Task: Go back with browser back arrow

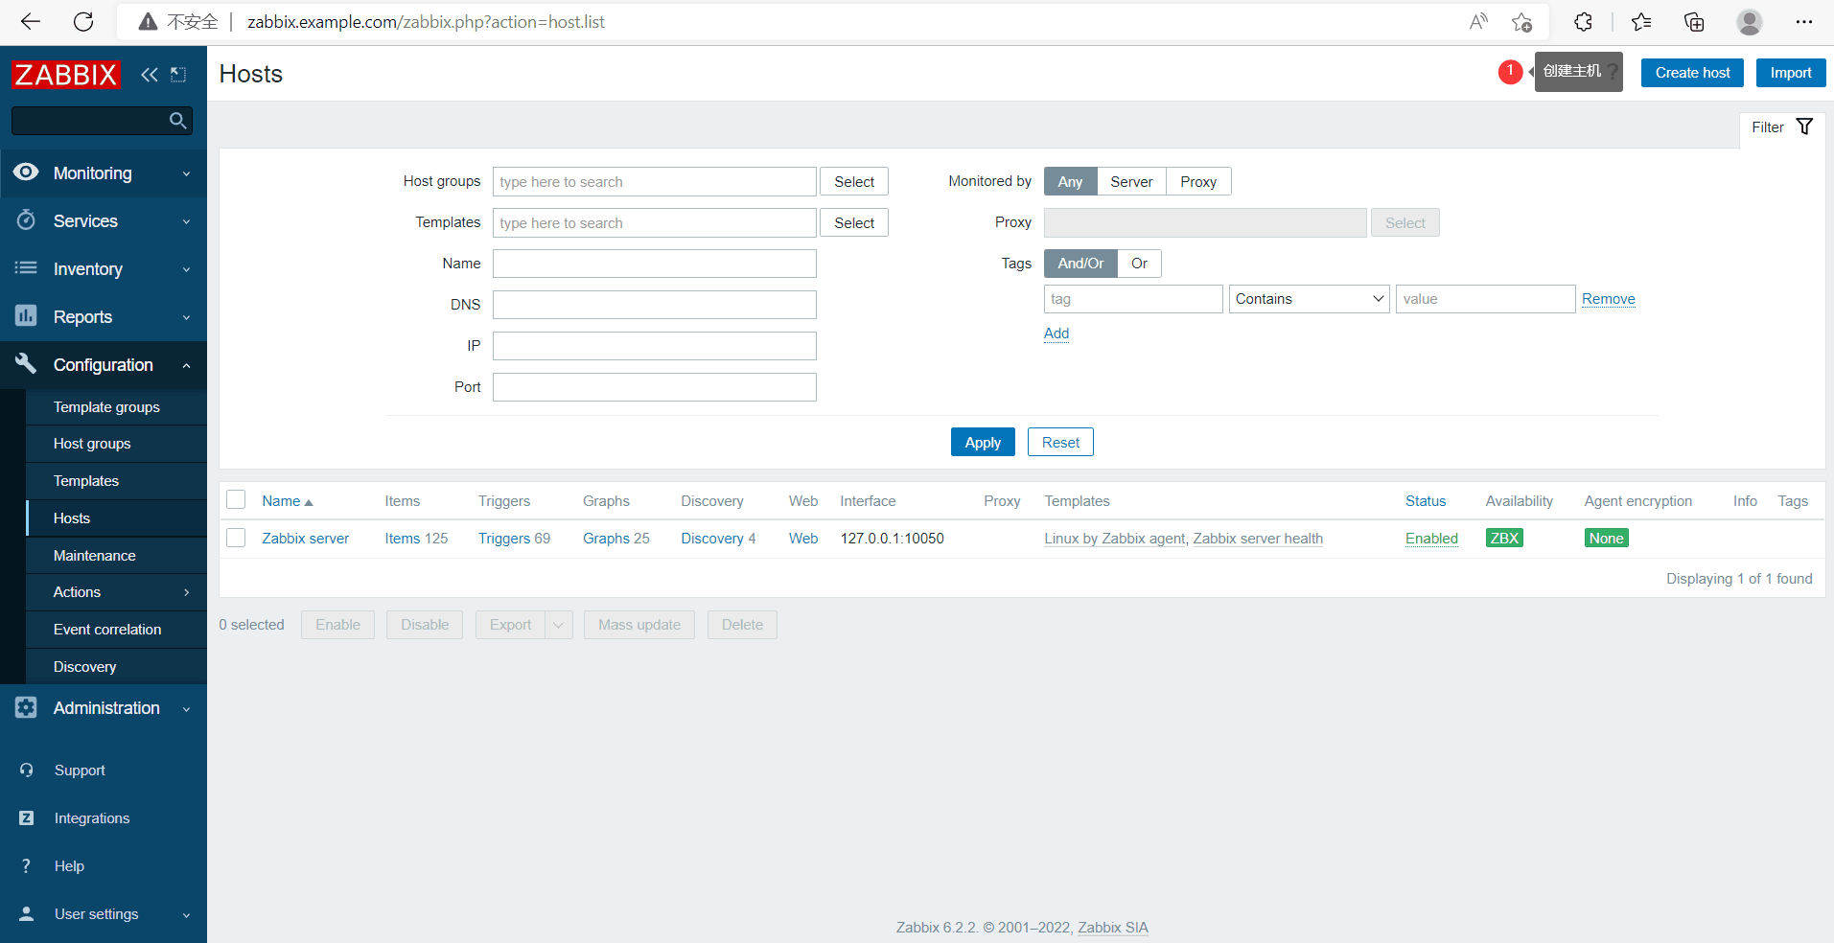Action: (31, 22)
